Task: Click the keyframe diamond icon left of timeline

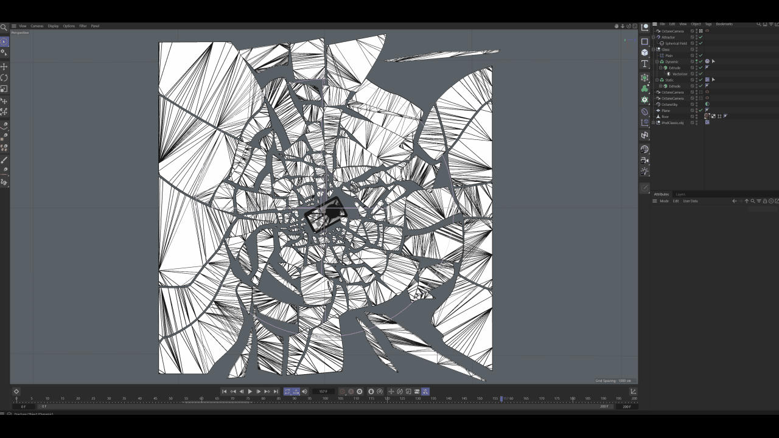Action: [16, 392]
